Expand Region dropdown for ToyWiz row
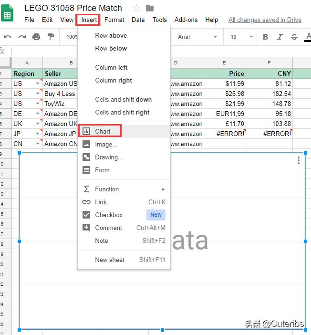 (x=38, y=104)
